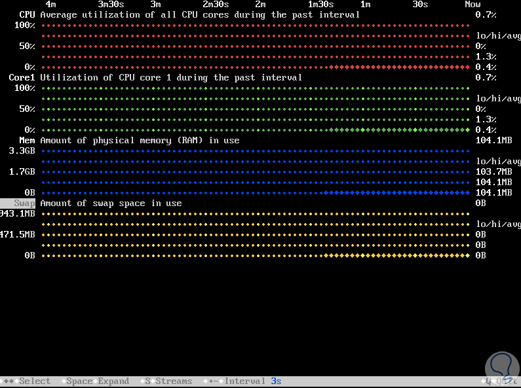Screen dimensions: 521x388
Task: Click the current CPU value 0.7%
Action: coord(486,15)
